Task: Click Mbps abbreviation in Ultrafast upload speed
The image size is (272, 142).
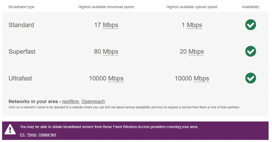Action: [201, 78]
